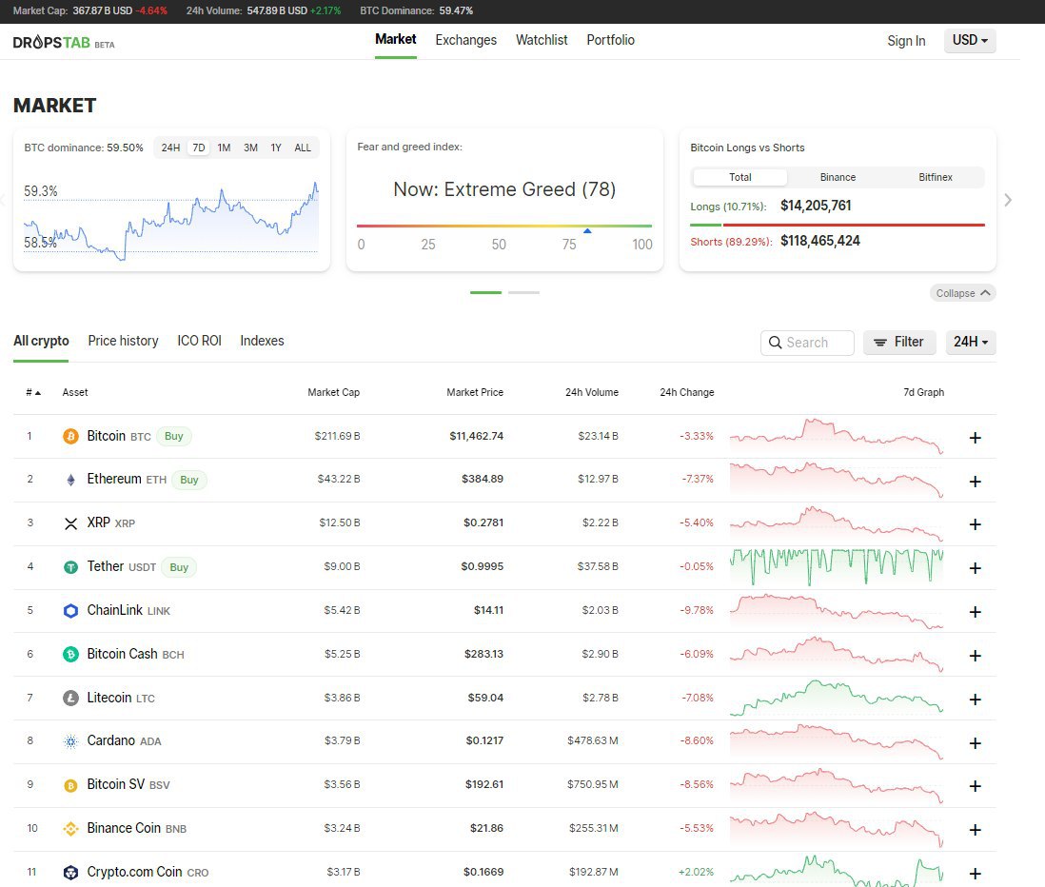The height and width of the screenshot is (887, 1045).
Task: Click the Sign In link
Action: coord(906,41)
